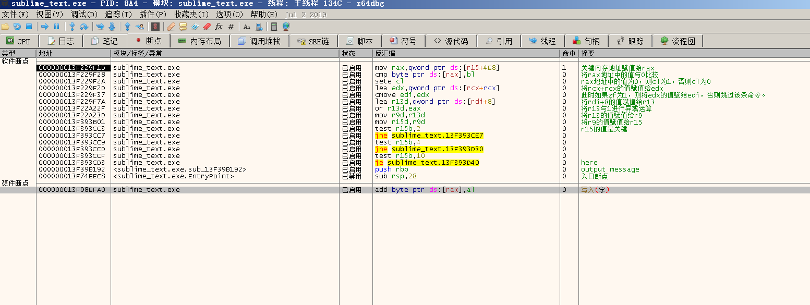
Task: Switch to the 线程 tab
Action: point(542,41)
